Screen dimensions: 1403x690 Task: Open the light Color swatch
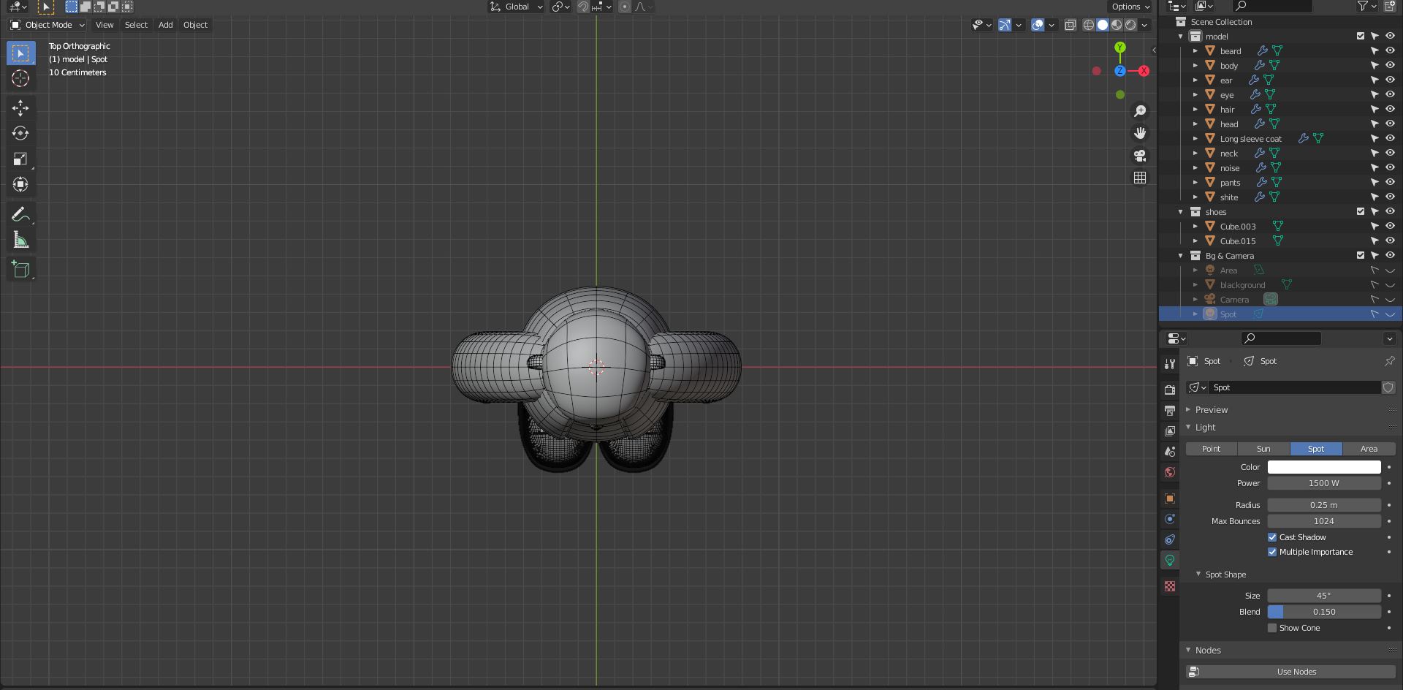tap(1323, 467)
